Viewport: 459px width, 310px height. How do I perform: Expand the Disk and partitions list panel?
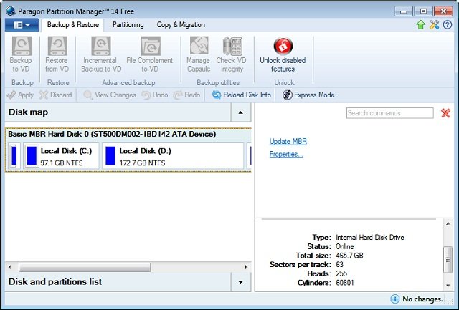[241, 282]
